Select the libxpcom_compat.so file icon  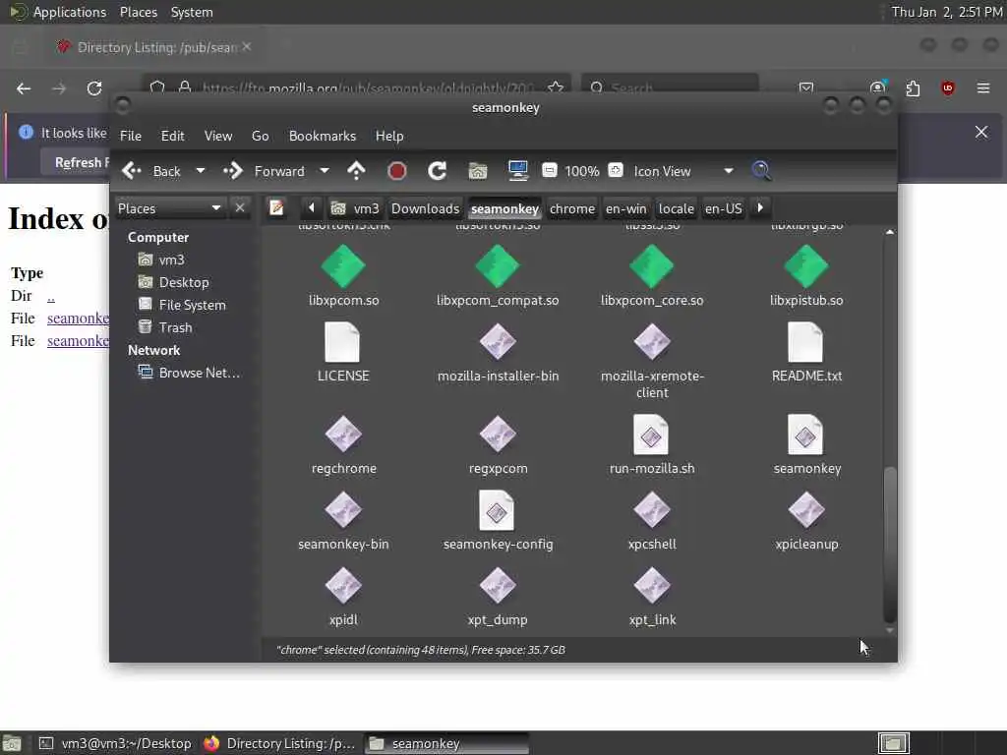tap(497, 266)
